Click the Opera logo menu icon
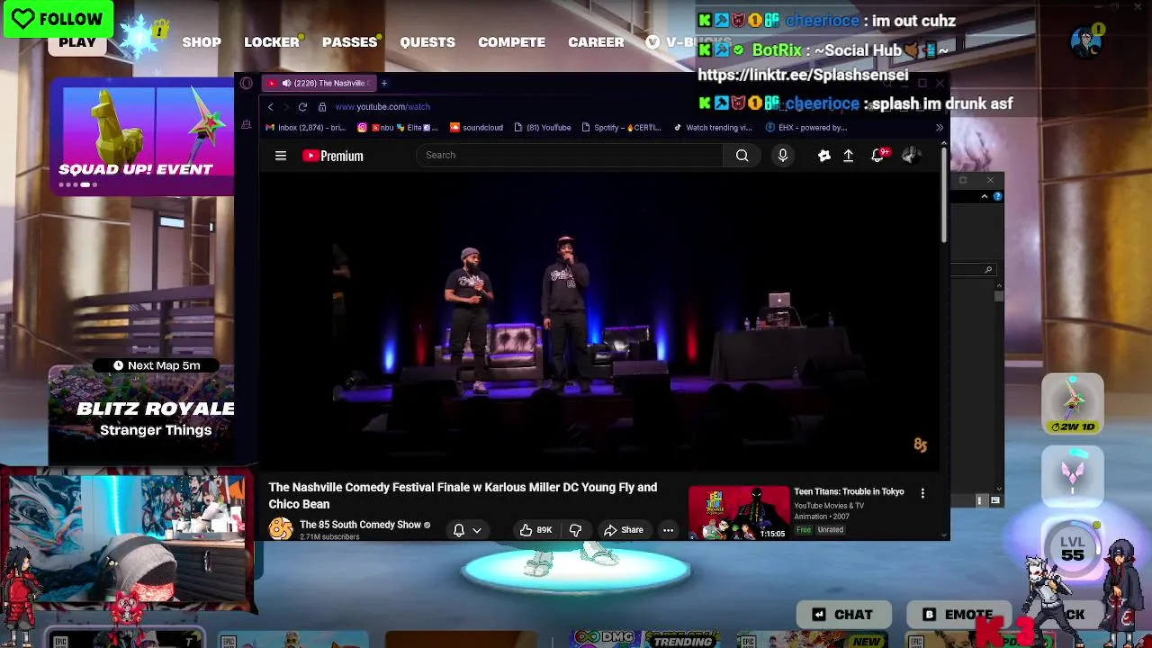The width and height of the screenshot is (1152, 648). tap(247, 84)
